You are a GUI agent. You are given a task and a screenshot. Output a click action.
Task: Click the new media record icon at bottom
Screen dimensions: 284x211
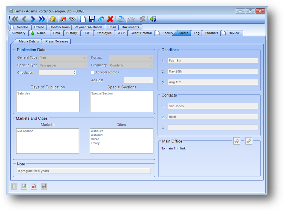pos(14,186)
